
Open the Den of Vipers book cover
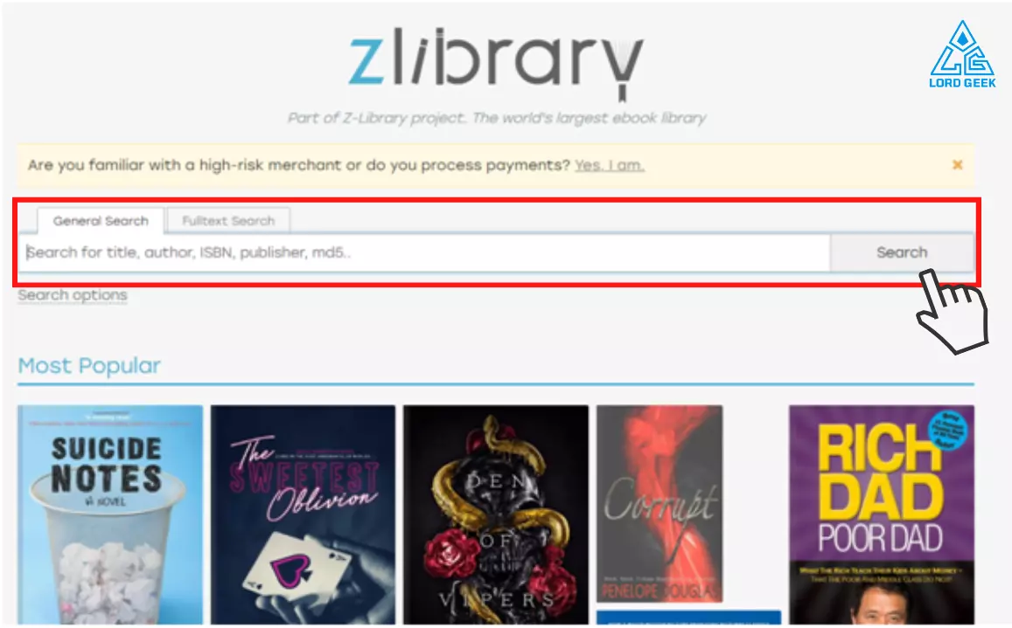[x=496, y=514]
